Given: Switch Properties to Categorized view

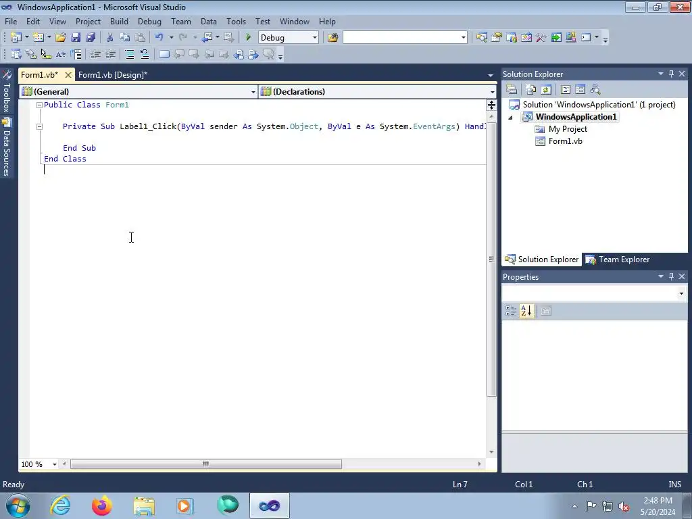Looking at the screenshot, I should click(511, 311).
